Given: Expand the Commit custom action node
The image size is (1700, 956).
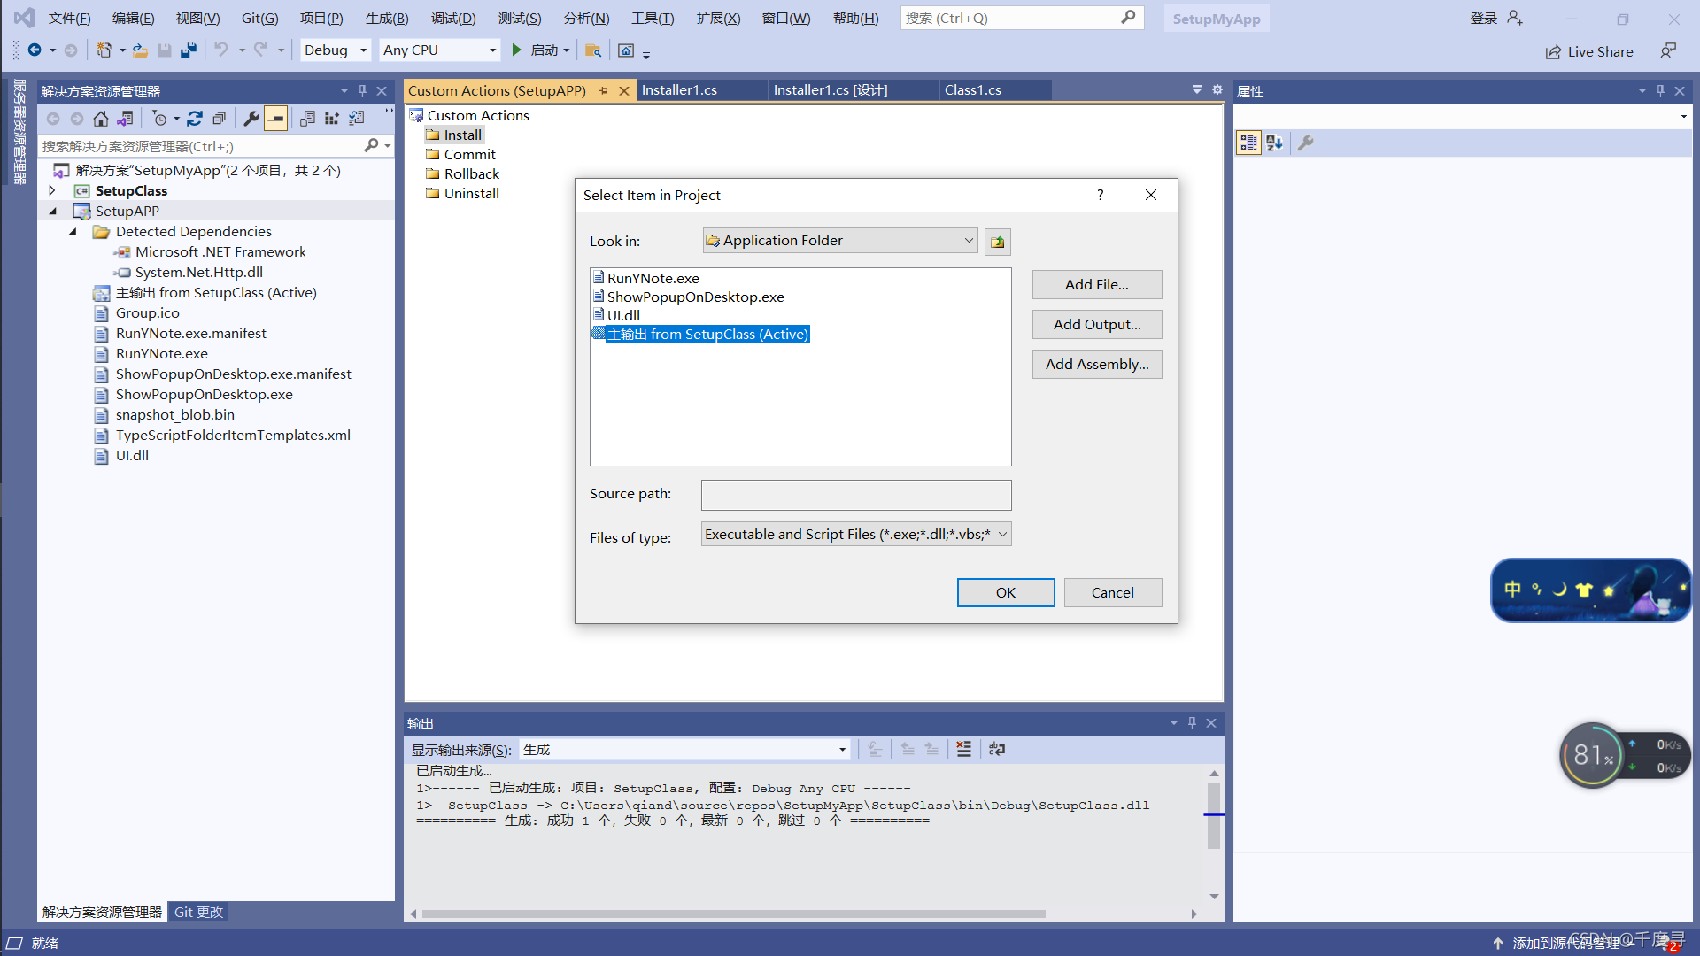Looking at the screenshot, I should pyautogui.click(x=469, y=153).
